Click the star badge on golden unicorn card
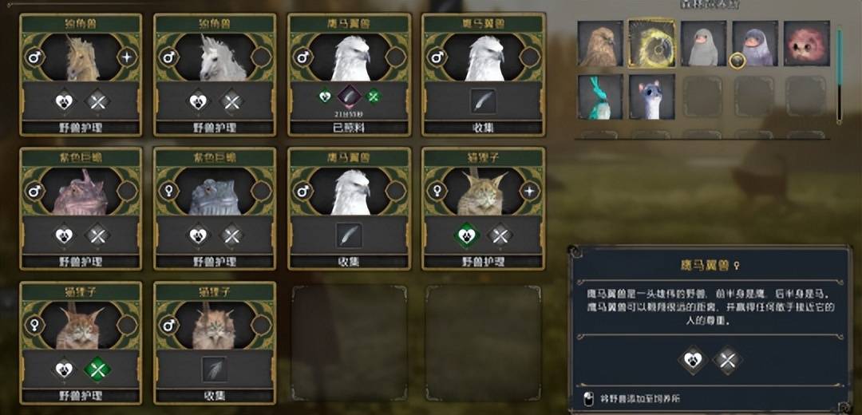The height and width of the screenshot is (415, 862). 127,57
